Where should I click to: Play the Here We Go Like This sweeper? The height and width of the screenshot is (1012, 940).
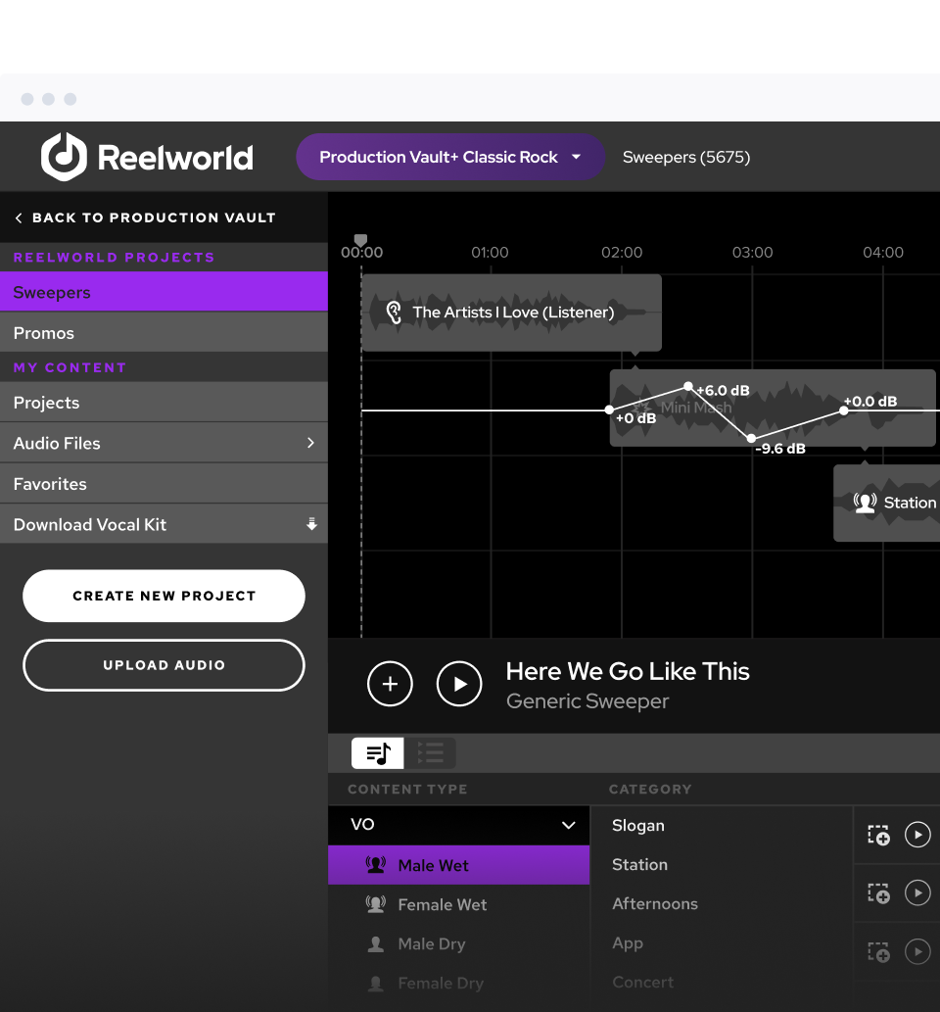pos(459,684)
